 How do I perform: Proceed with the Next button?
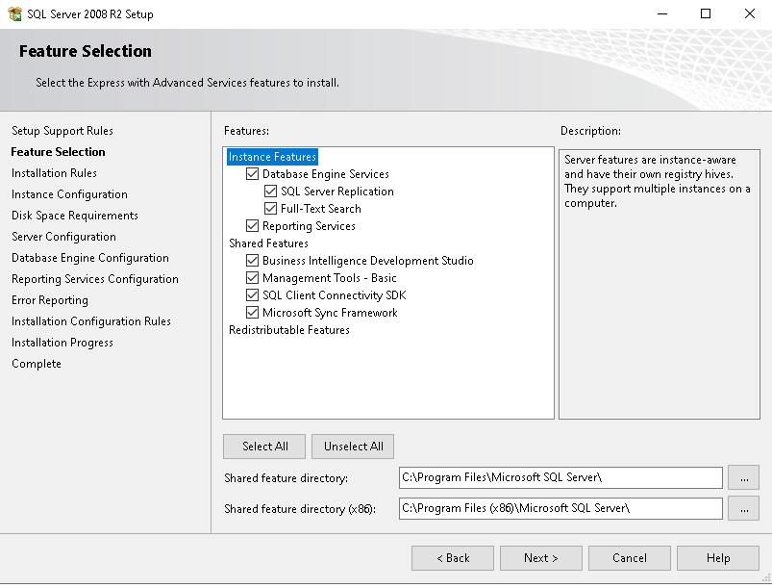tap(541, 558)
